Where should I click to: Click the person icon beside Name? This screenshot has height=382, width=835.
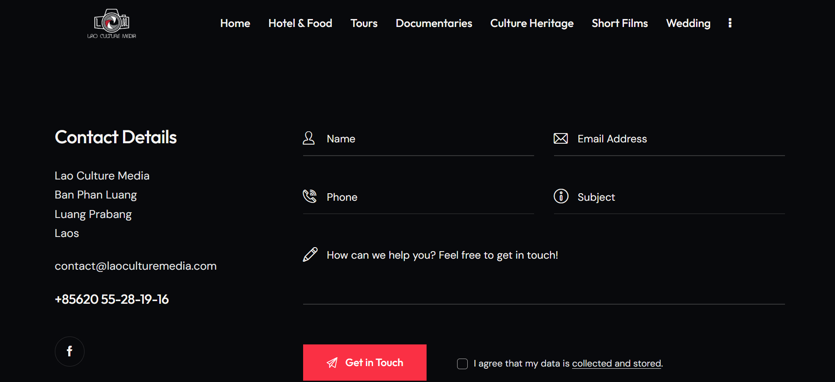coord(308,138)
